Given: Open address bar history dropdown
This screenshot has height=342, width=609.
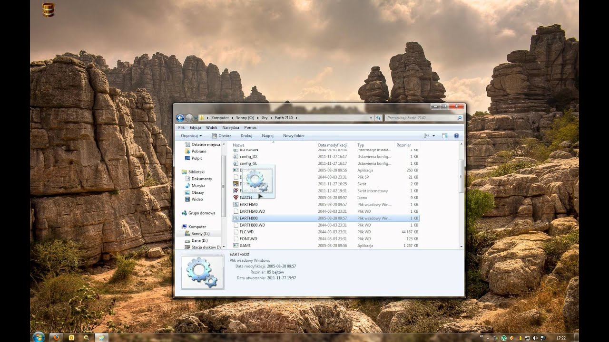Looking at the screenshot, I should click(371, 118).
